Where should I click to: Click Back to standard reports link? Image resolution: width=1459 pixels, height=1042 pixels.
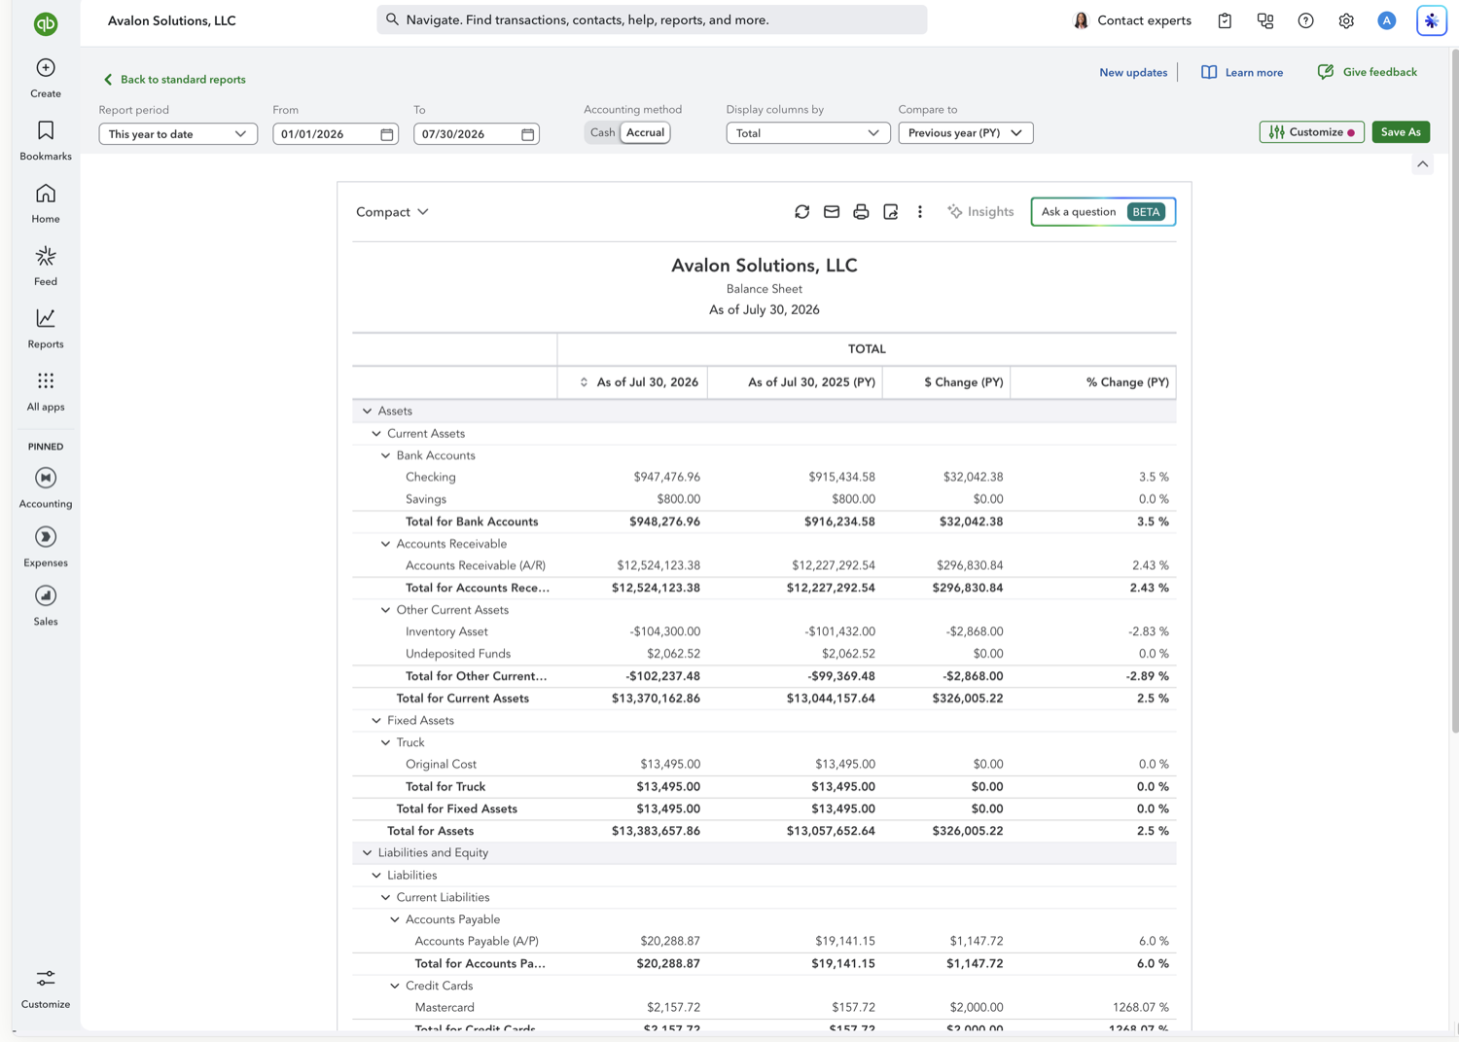(x=174, y=80)
